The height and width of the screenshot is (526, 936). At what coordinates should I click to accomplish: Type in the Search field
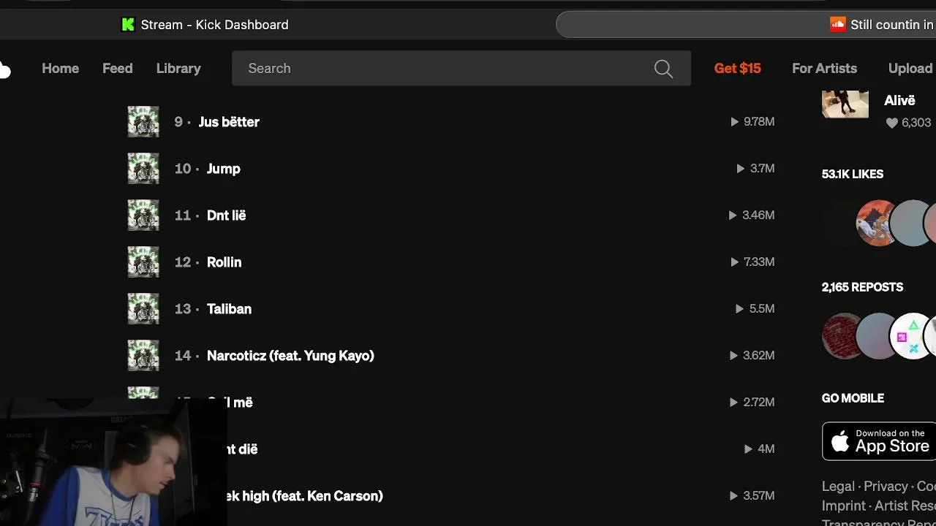439,69
